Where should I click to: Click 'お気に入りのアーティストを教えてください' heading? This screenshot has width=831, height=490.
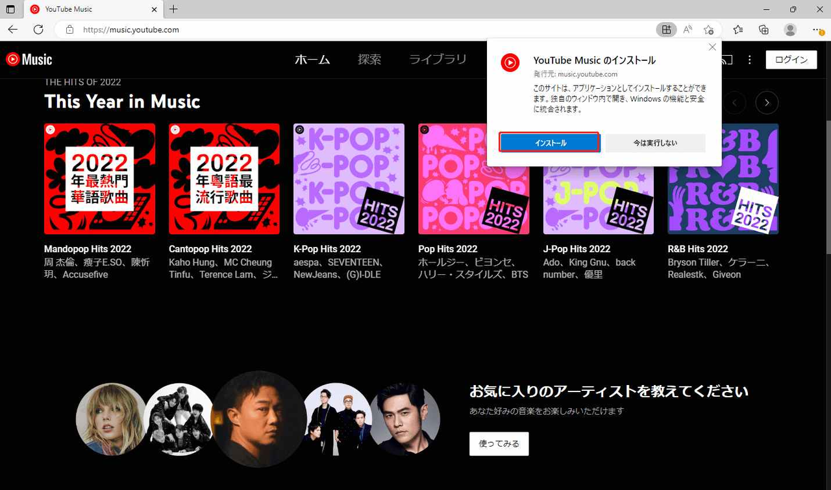coord(608,391)
